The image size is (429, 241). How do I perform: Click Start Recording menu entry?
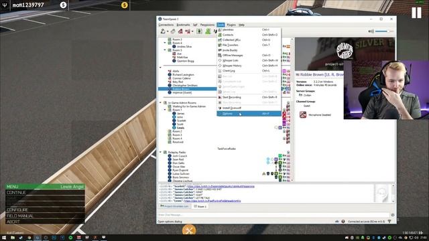point(249,97)
